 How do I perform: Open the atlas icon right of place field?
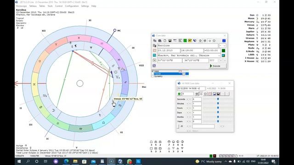[x=224, y=55]
